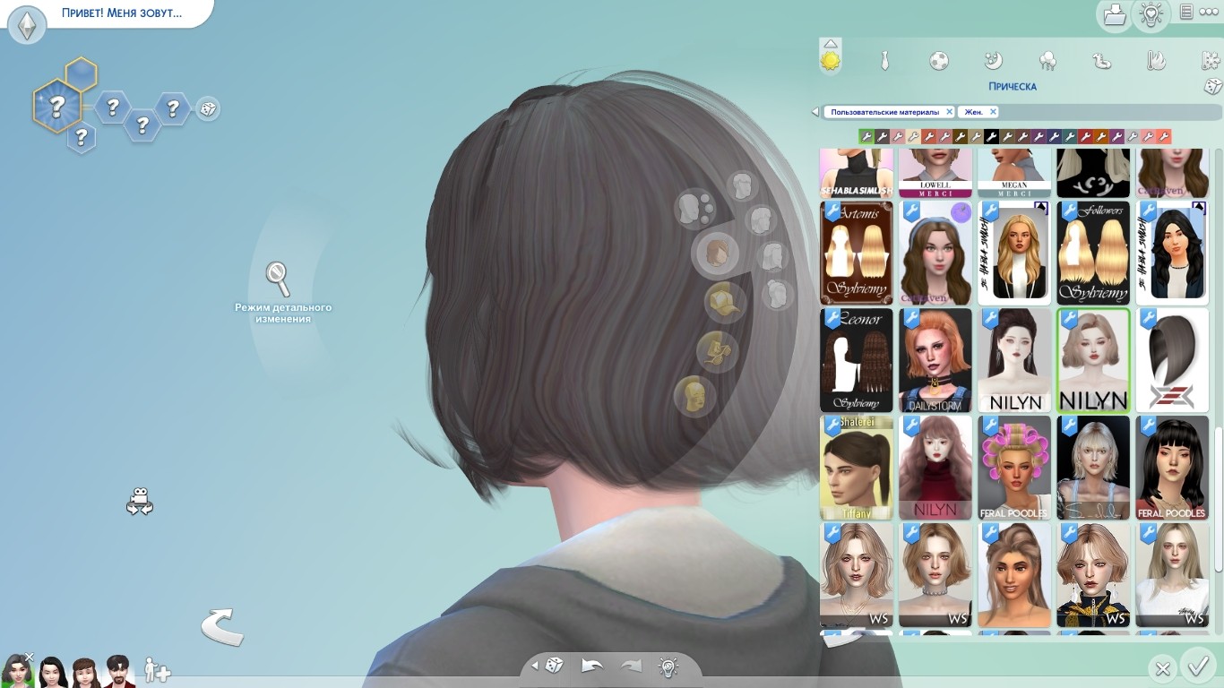The image size is (1224, 688).
Task: Add a new Sim to household
Action: (x=157, y=670)
